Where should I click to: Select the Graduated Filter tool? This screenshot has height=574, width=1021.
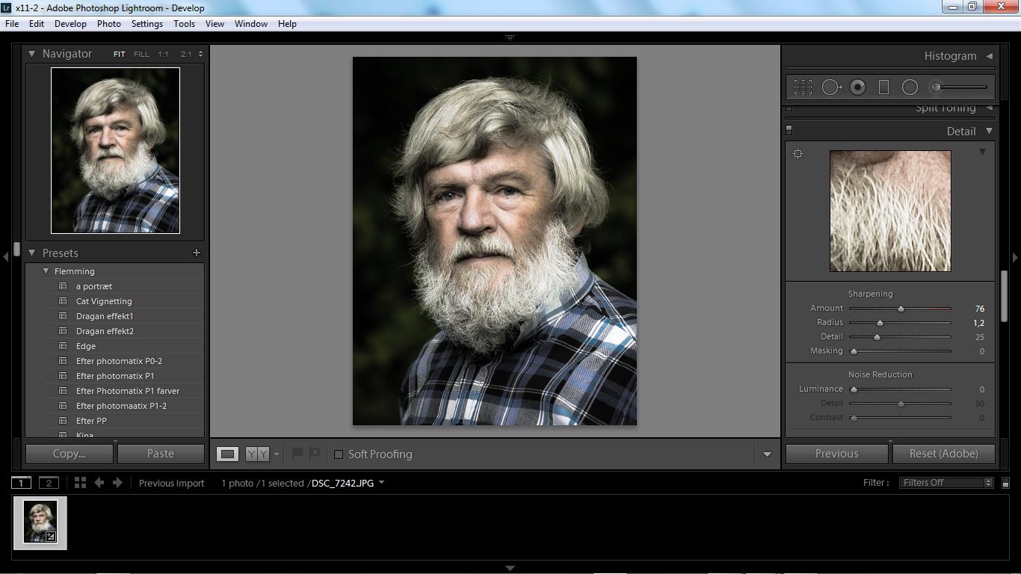click(x=883, y=87)
